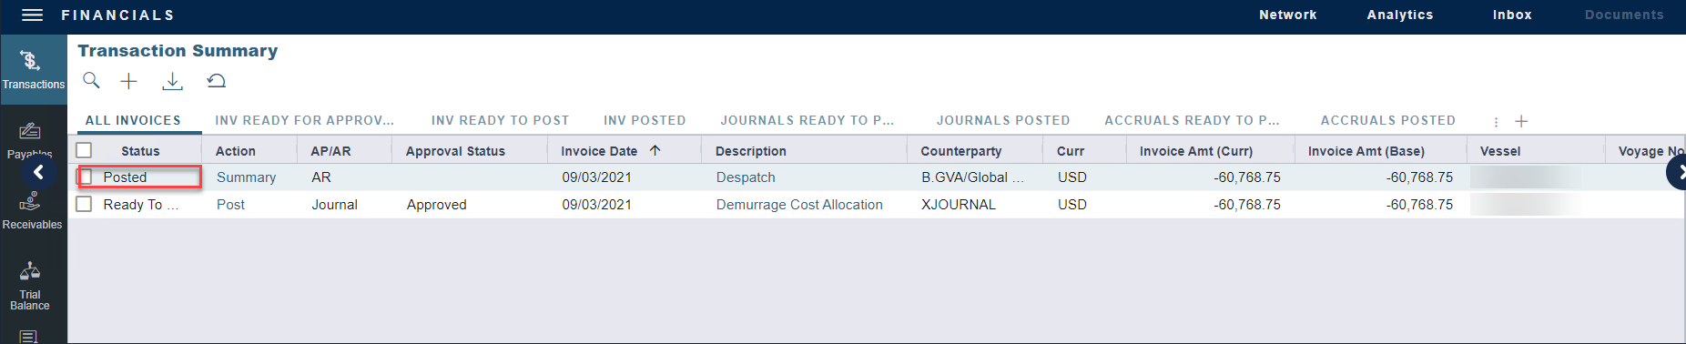The height and width of the screenshot is (344, 1686).
Task: Toggle the select-all checkbox in the header
Action: click(85, 150)
